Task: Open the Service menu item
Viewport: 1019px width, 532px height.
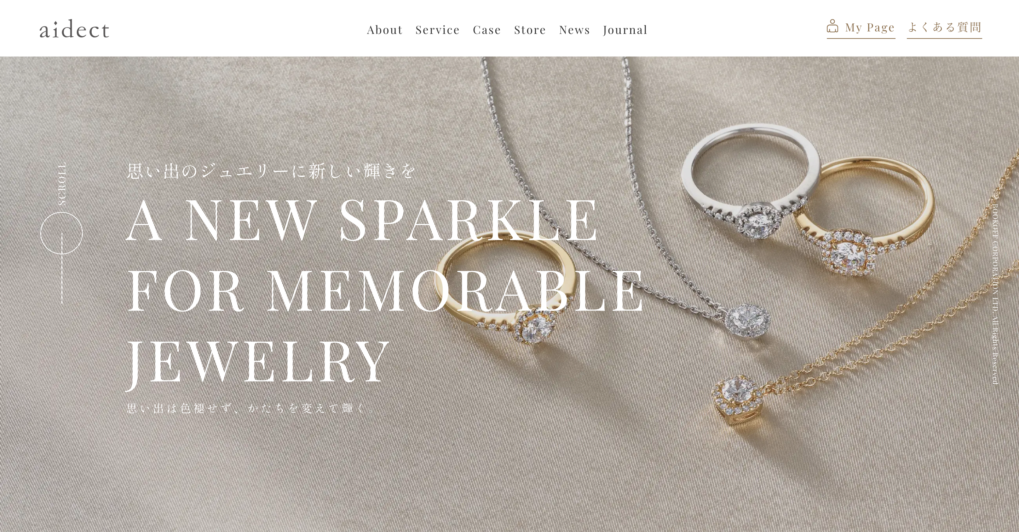Action: pyautogui.click(x=438, y=30)
